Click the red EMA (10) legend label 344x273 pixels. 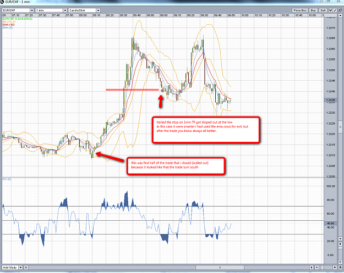(8, 25)
